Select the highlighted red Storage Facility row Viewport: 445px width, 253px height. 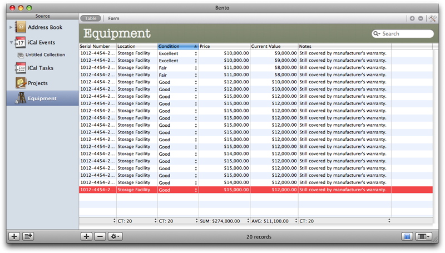coord(256,190)
